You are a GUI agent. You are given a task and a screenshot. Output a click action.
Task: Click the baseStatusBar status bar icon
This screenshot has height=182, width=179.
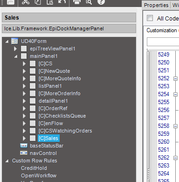[x=24, y=146]
